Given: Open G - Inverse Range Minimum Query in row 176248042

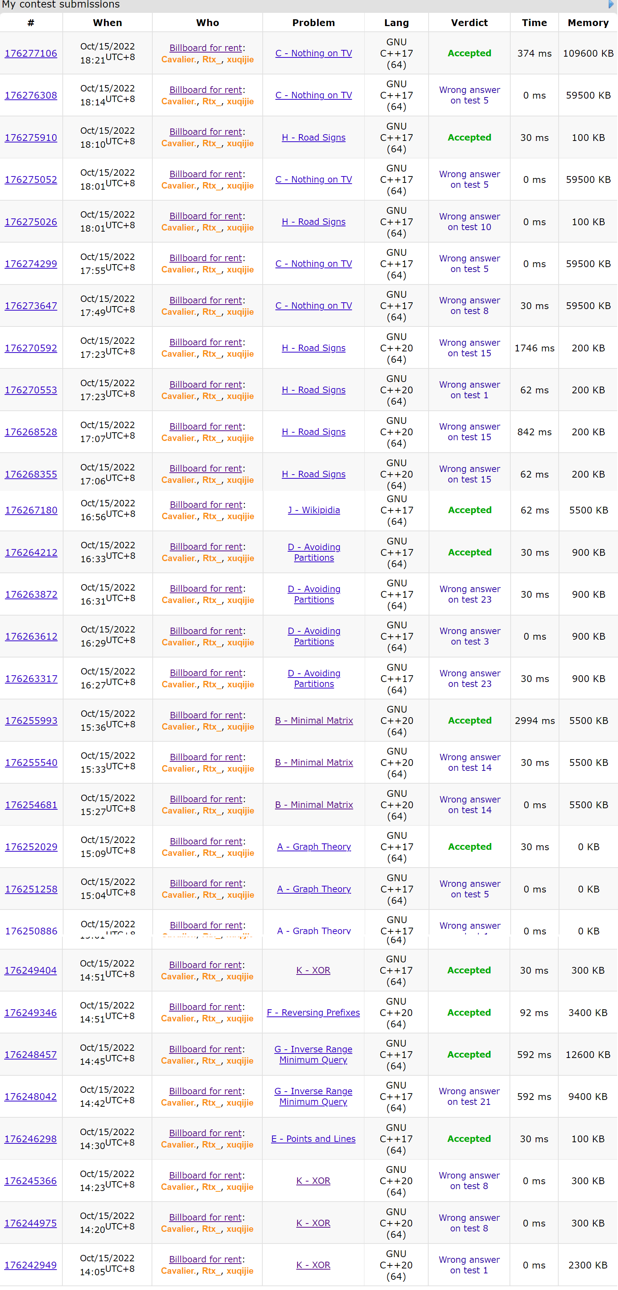Looking at the screenshot, I should point(313,1096).
